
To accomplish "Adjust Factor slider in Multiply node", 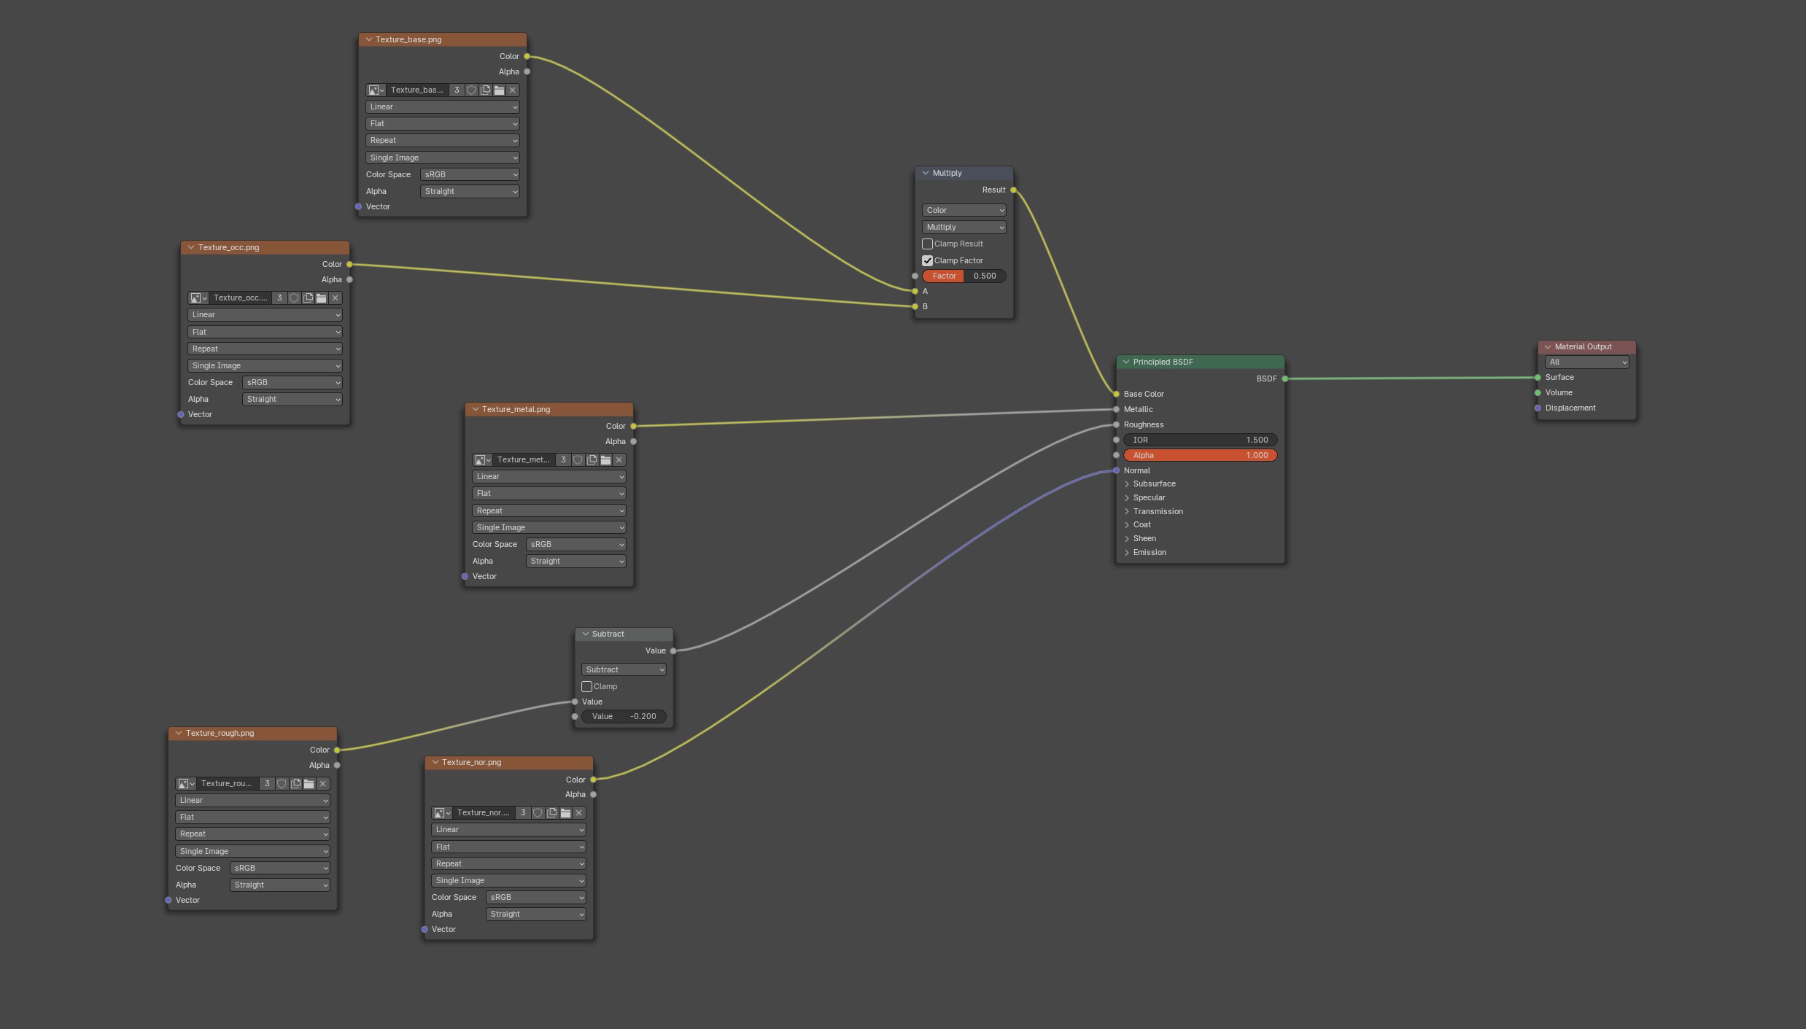I will click(964, 276).
